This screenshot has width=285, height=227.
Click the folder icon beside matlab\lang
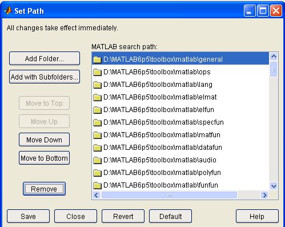97,85
